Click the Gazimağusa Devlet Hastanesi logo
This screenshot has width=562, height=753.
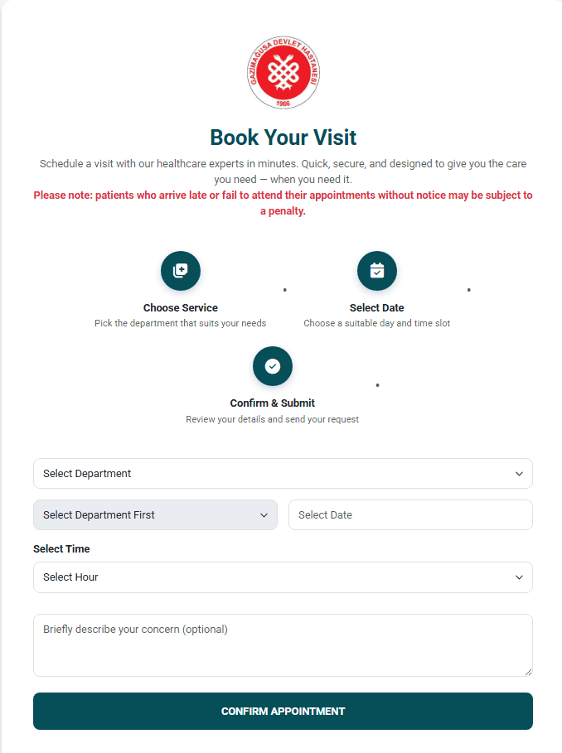click(283, 73)
